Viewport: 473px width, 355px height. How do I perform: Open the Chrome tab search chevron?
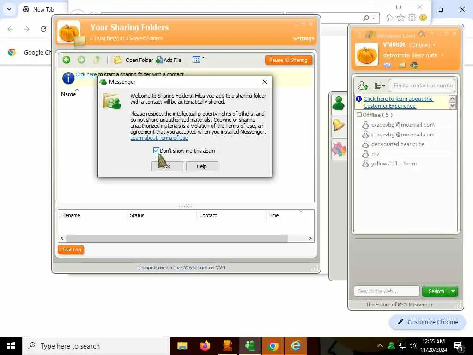(x=9, y=9)
